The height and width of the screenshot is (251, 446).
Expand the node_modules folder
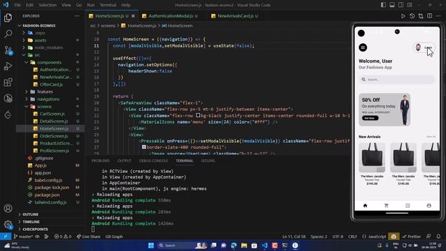(x=49, y=47)
